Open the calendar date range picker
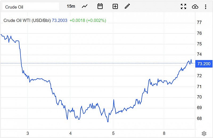Screen dimensions: 213x138 (x=100, y=6)
